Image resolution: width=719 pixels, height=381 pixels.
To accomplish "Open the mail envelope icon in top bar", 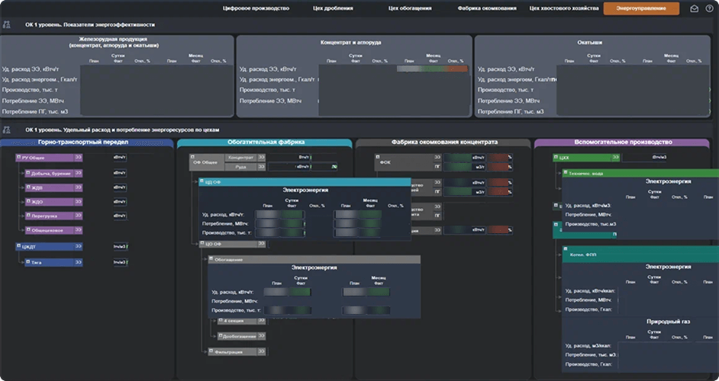I will [695, 8].
